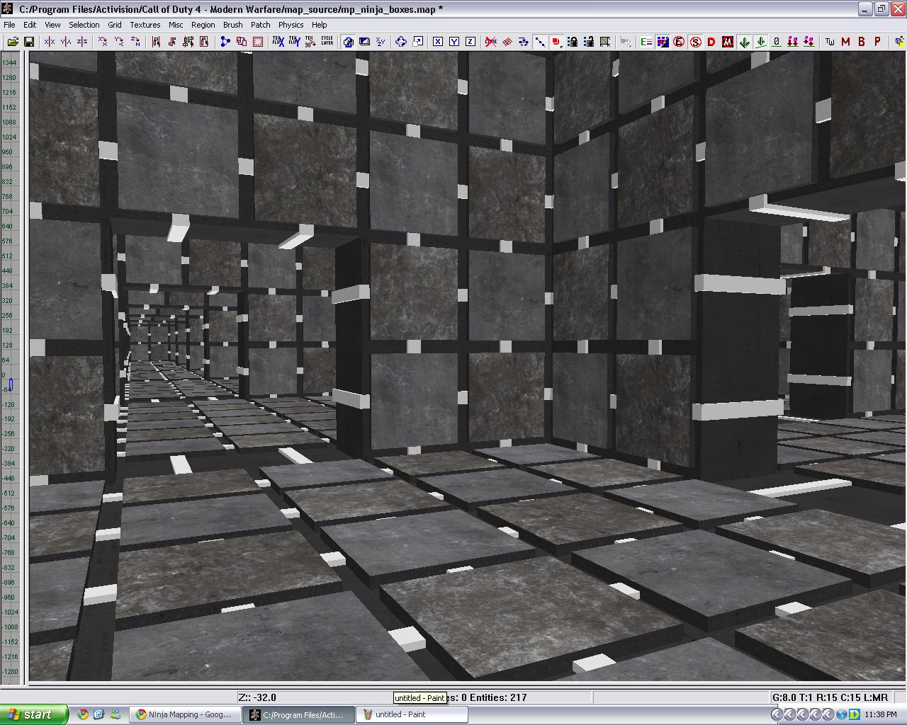Click the red dotted-square toolbar icon
Image resolution: width=907 pixels, height=725 pixels.
point(257,42)
